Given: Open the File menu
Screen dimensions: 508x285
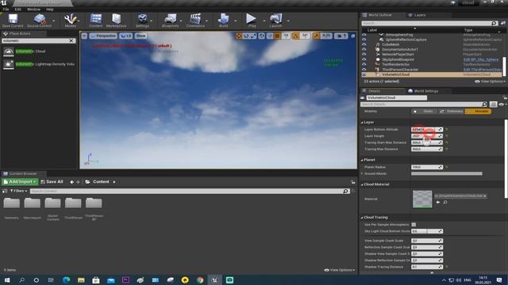Looking at the screenshot, I should [6, 9].
